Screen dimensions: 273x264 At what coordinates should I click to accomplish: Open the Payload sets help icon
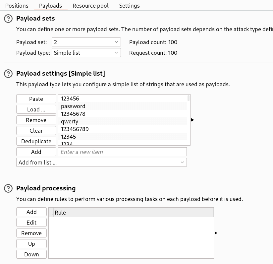tap(8, 19)
